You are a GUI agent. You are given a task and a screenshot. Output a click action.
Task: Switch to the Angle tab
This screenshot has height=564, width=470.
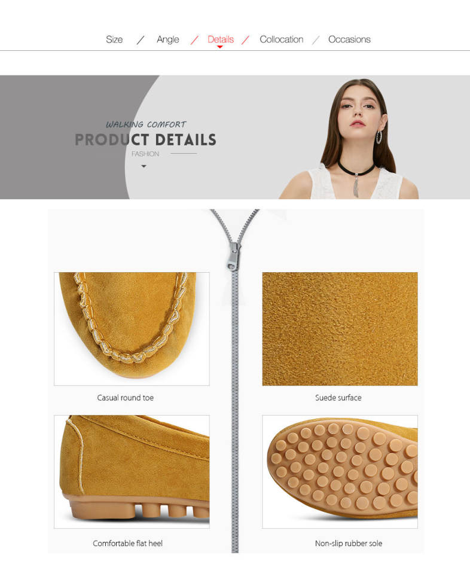pos(167,39)
